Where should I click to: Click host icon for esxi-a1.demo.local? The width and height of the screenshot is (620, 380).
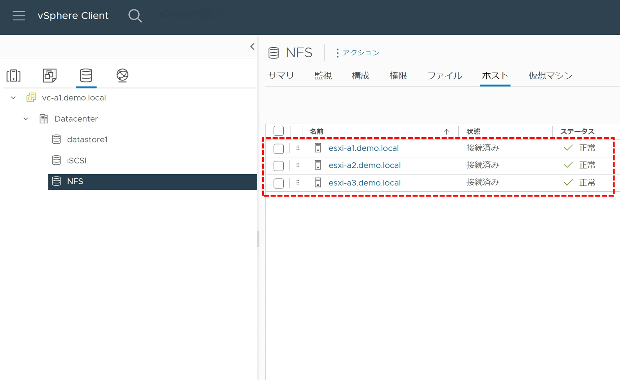(318, 148)
